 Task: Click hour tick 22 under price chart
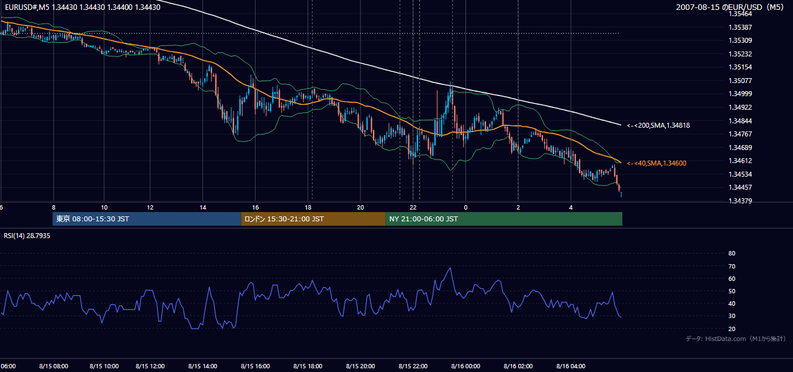pyautogui.click(x=413, y=206)
